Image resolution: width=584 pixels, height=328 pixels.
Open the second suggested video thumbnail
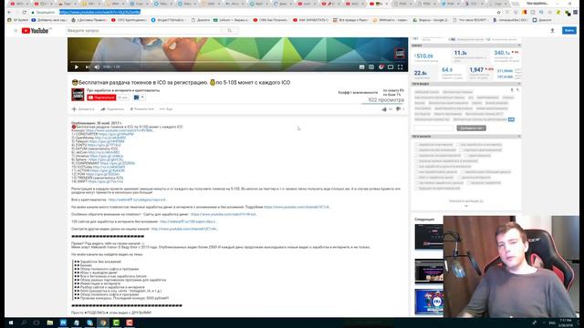429,272
